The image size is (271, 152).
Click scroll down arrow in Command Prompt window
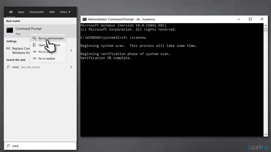click(266, 134)
